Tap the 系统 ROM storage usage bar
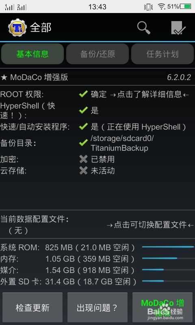 click(168, 247)
